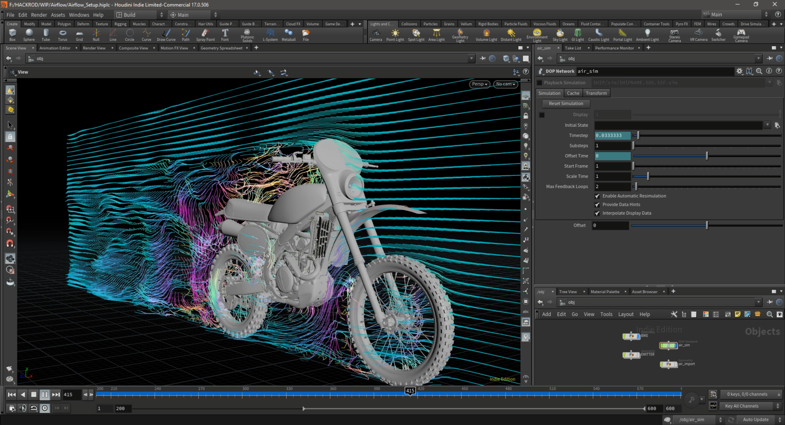Add a Spot Light from the shelf
Image resolution: width=785 pixels, height=425 pixels.
click(x=416, y=35)
